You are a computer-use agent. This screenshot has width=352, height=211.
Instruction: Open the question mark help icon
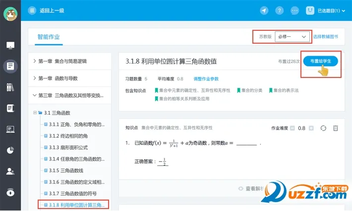tap(279, 10)
